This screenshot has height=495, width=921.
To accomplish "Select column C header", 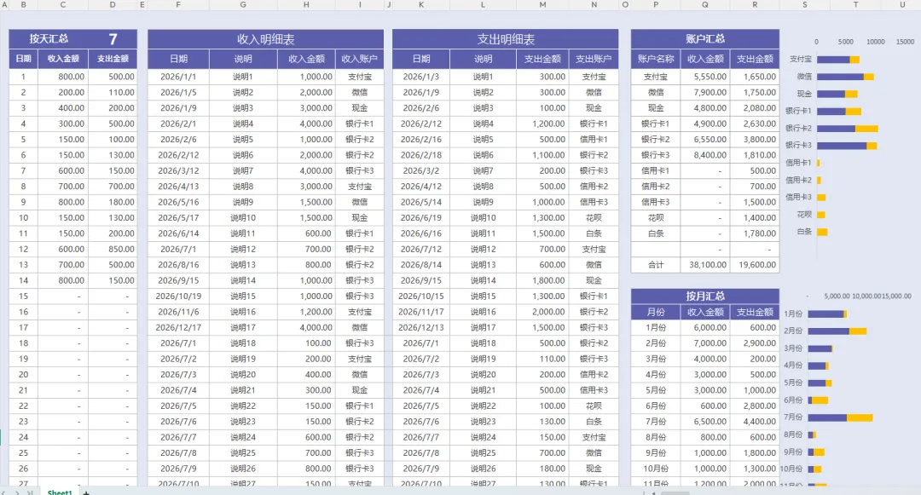I will [63, 5].
